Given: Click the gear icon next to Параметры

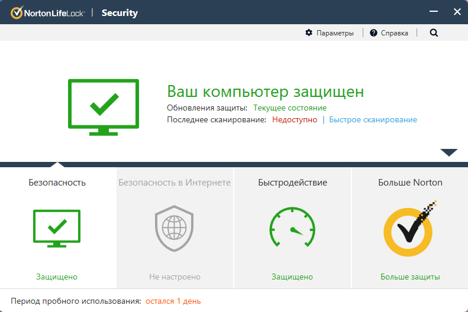Looking at the screenshot, I should 309,33.
